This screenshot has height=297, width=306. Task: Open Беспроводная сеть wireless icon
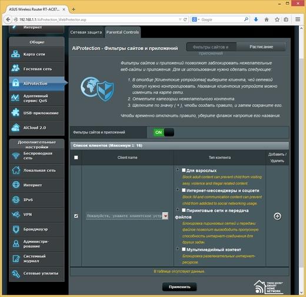16,156
